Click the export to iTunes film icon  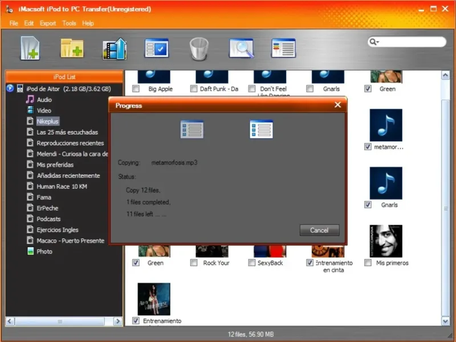pos(114,48)
